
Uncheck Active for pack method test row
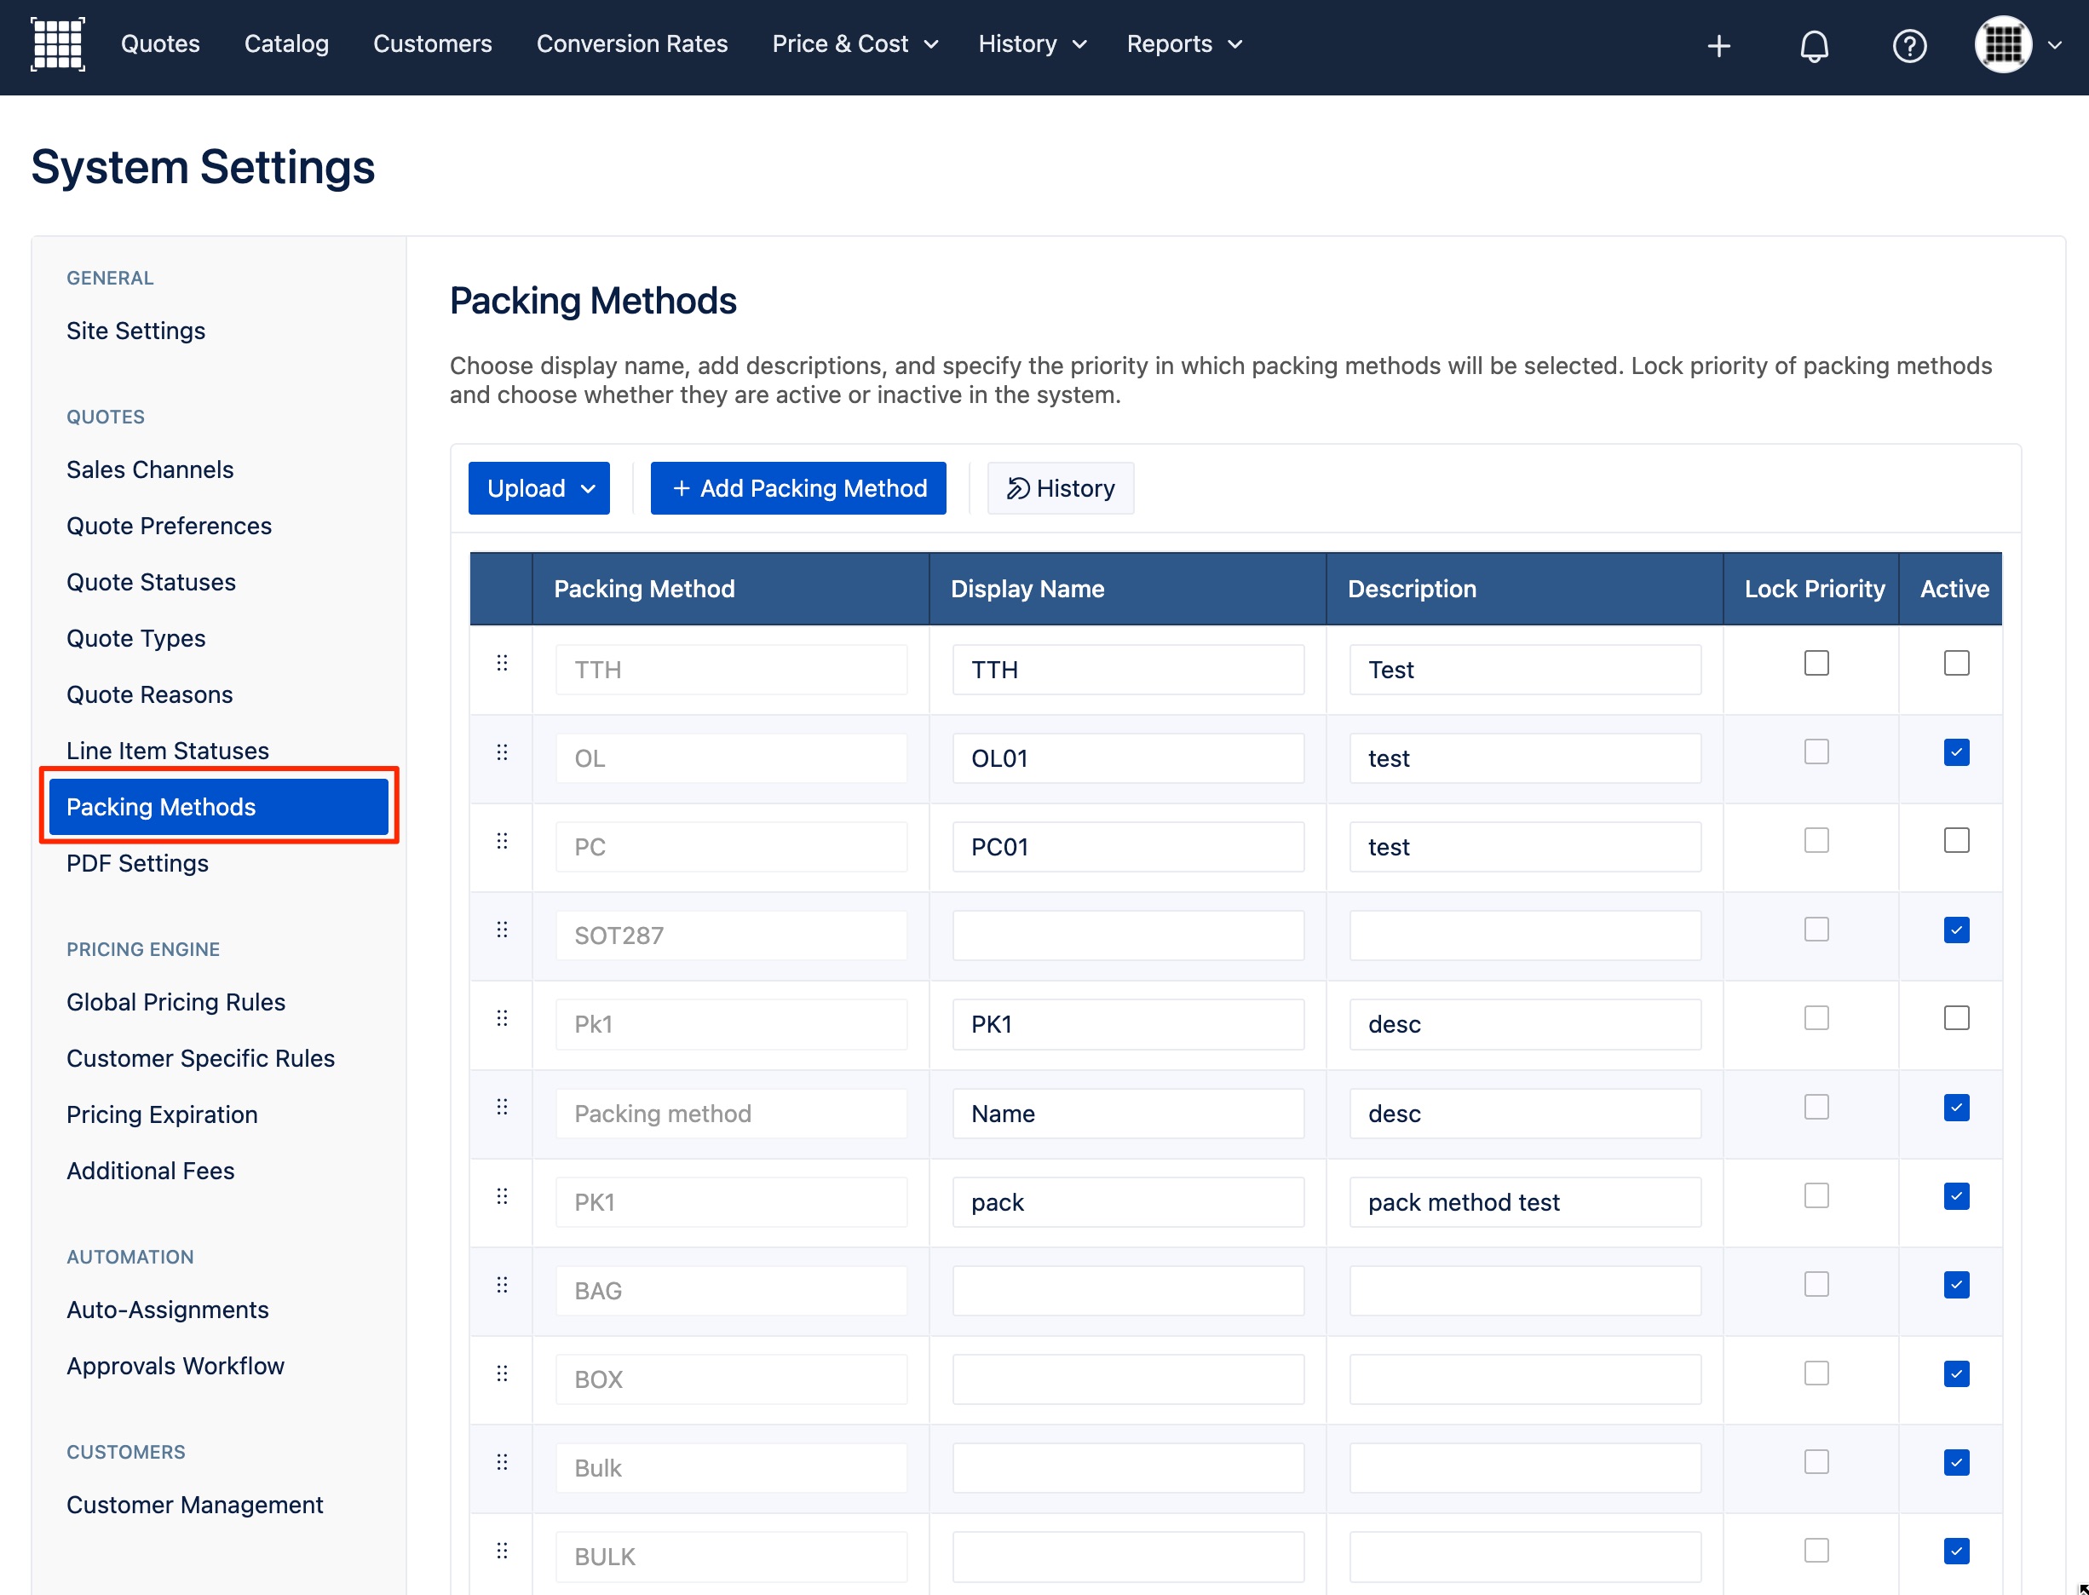[1956, 1196]
